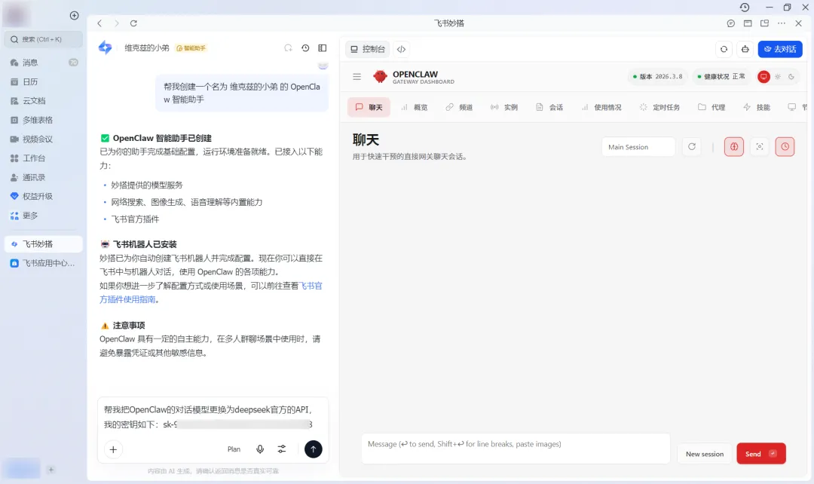Image resolution: width=814 pixels, height=484 pixels.
Task: Toggle the focus mode icon
Action: (760, 147)
